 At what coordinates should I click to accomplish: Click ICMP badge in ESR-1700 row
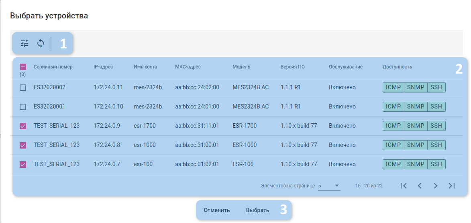pos(393,126)
